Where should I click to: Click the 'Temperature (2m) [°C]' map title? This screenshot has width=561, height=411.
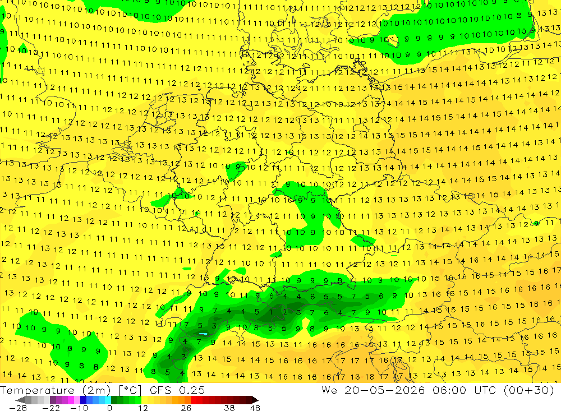coord(71,390)
